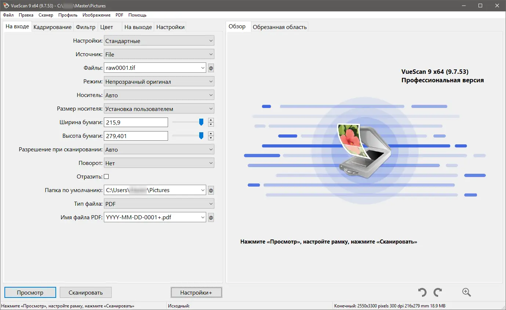The image size is (506, 310).
Task: Click the @ icon next to Имя файла PDF
Action: [211, 217]
